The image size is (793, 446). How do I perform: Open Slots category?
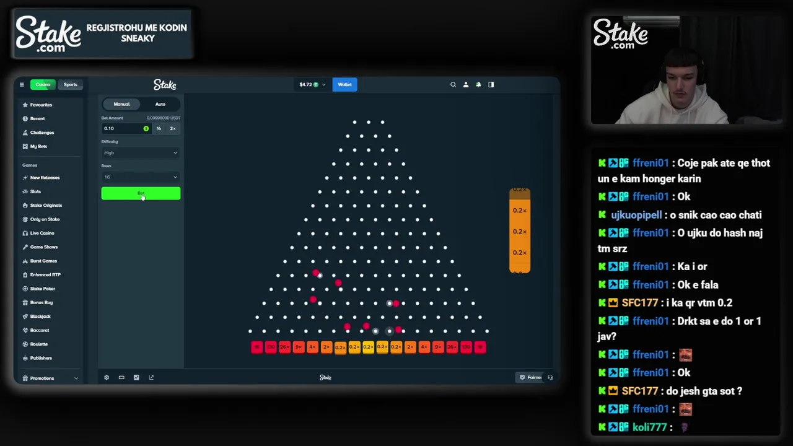point(35,191)
